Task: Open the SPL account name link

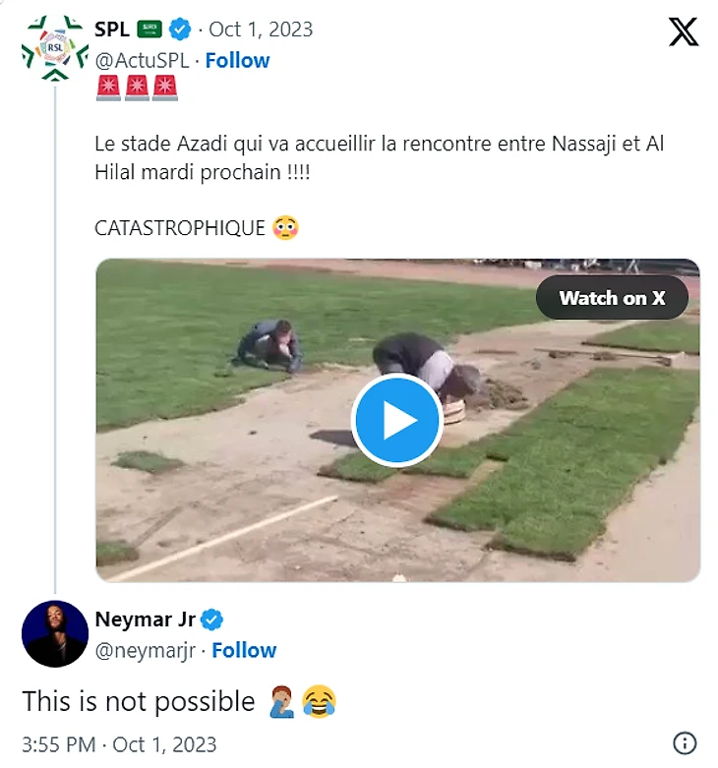Action: click(112, 30)
